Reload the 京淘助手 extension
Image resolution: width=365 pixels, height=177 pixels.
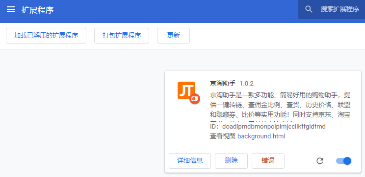[320, 161]
